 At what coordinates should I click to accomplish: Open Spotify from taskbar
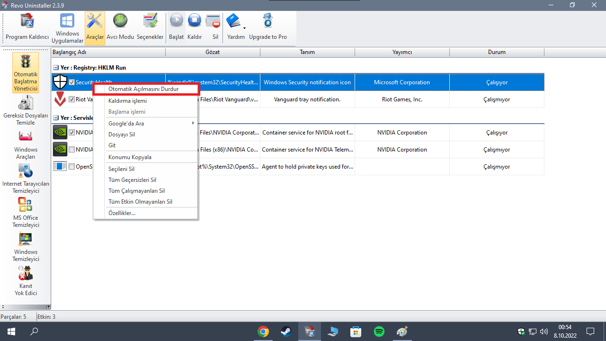379,332
